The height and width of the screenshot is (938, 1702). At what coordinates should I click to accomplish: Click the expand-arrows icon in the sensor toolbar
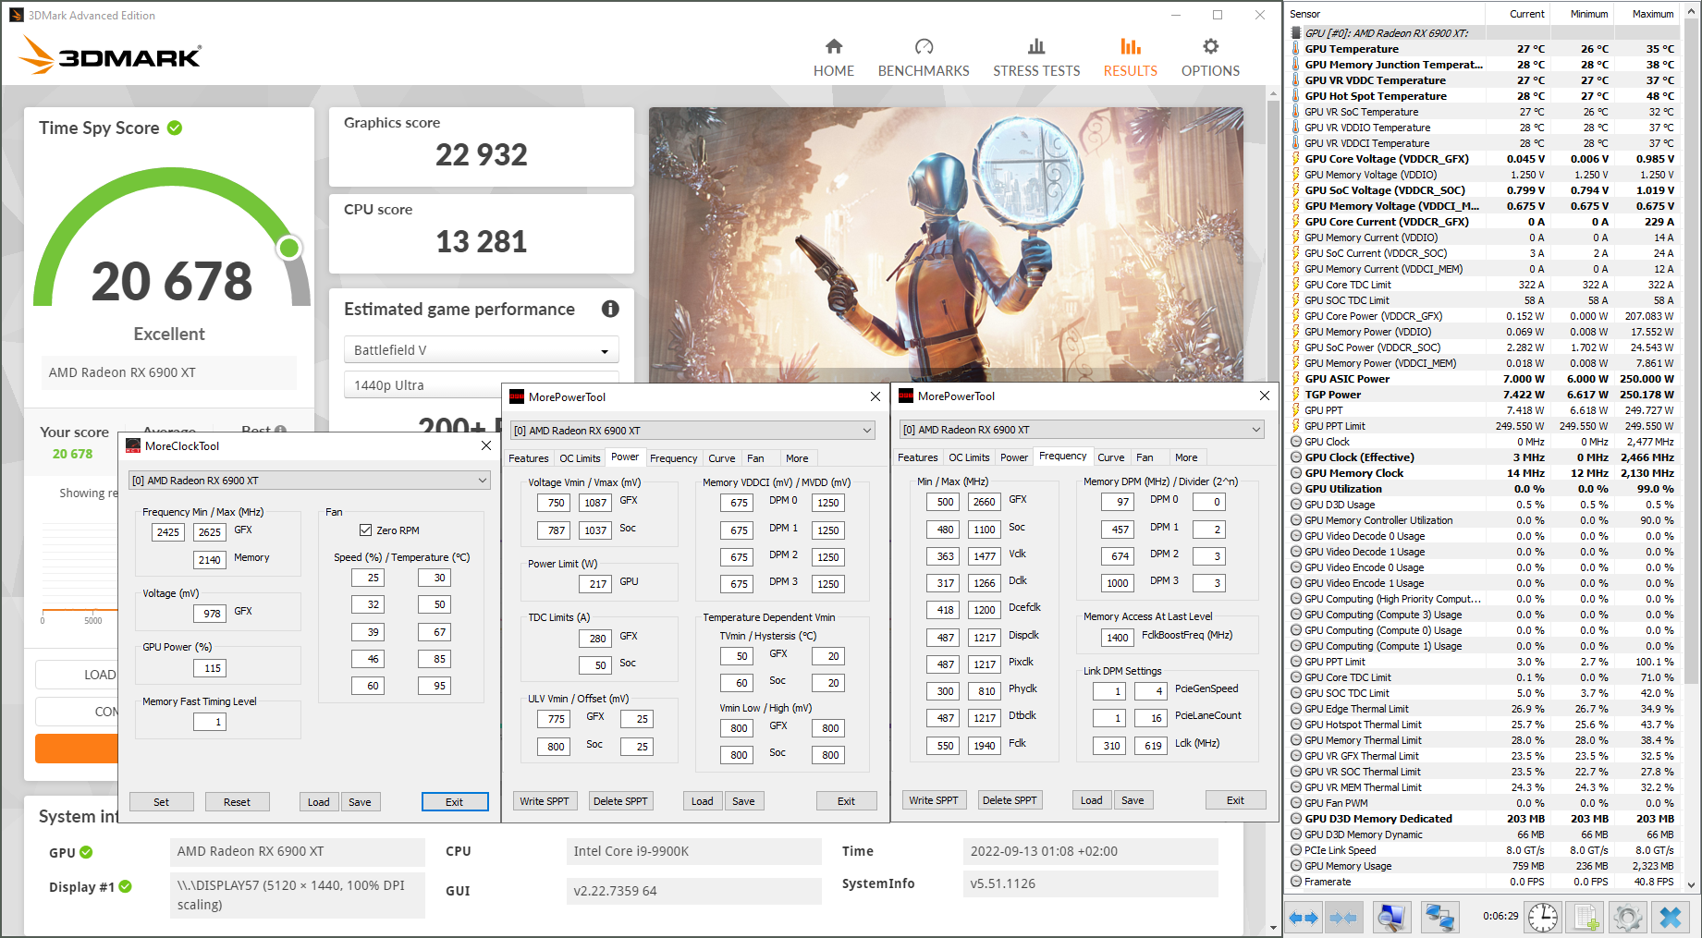point(1303,918)
